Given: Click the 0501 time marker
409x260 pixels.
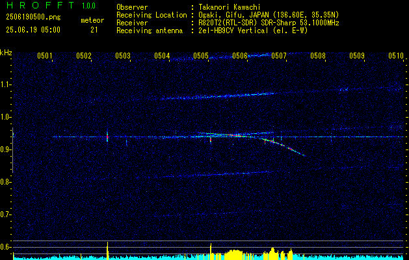Looking at the screenshot, I should [x=44, y=55].
